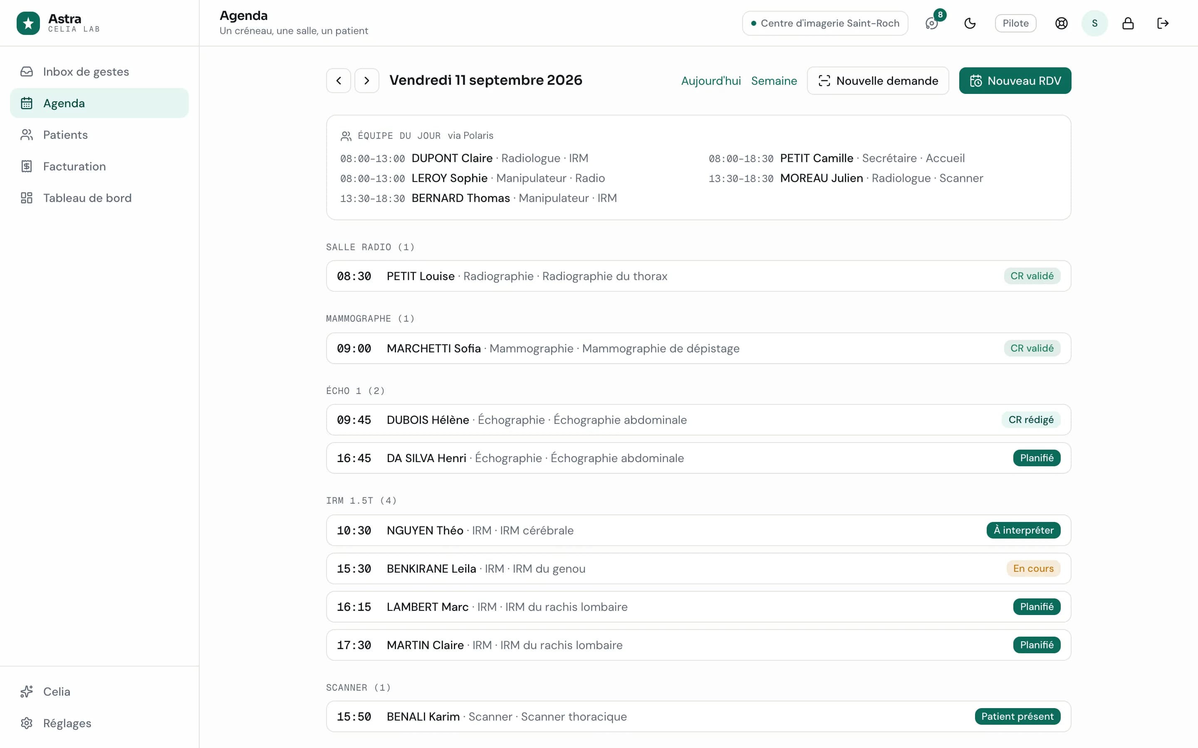1198x748 pixels.
Task: Open the Celia assistant
Action: pyautogui.click(x=99, y=691)
